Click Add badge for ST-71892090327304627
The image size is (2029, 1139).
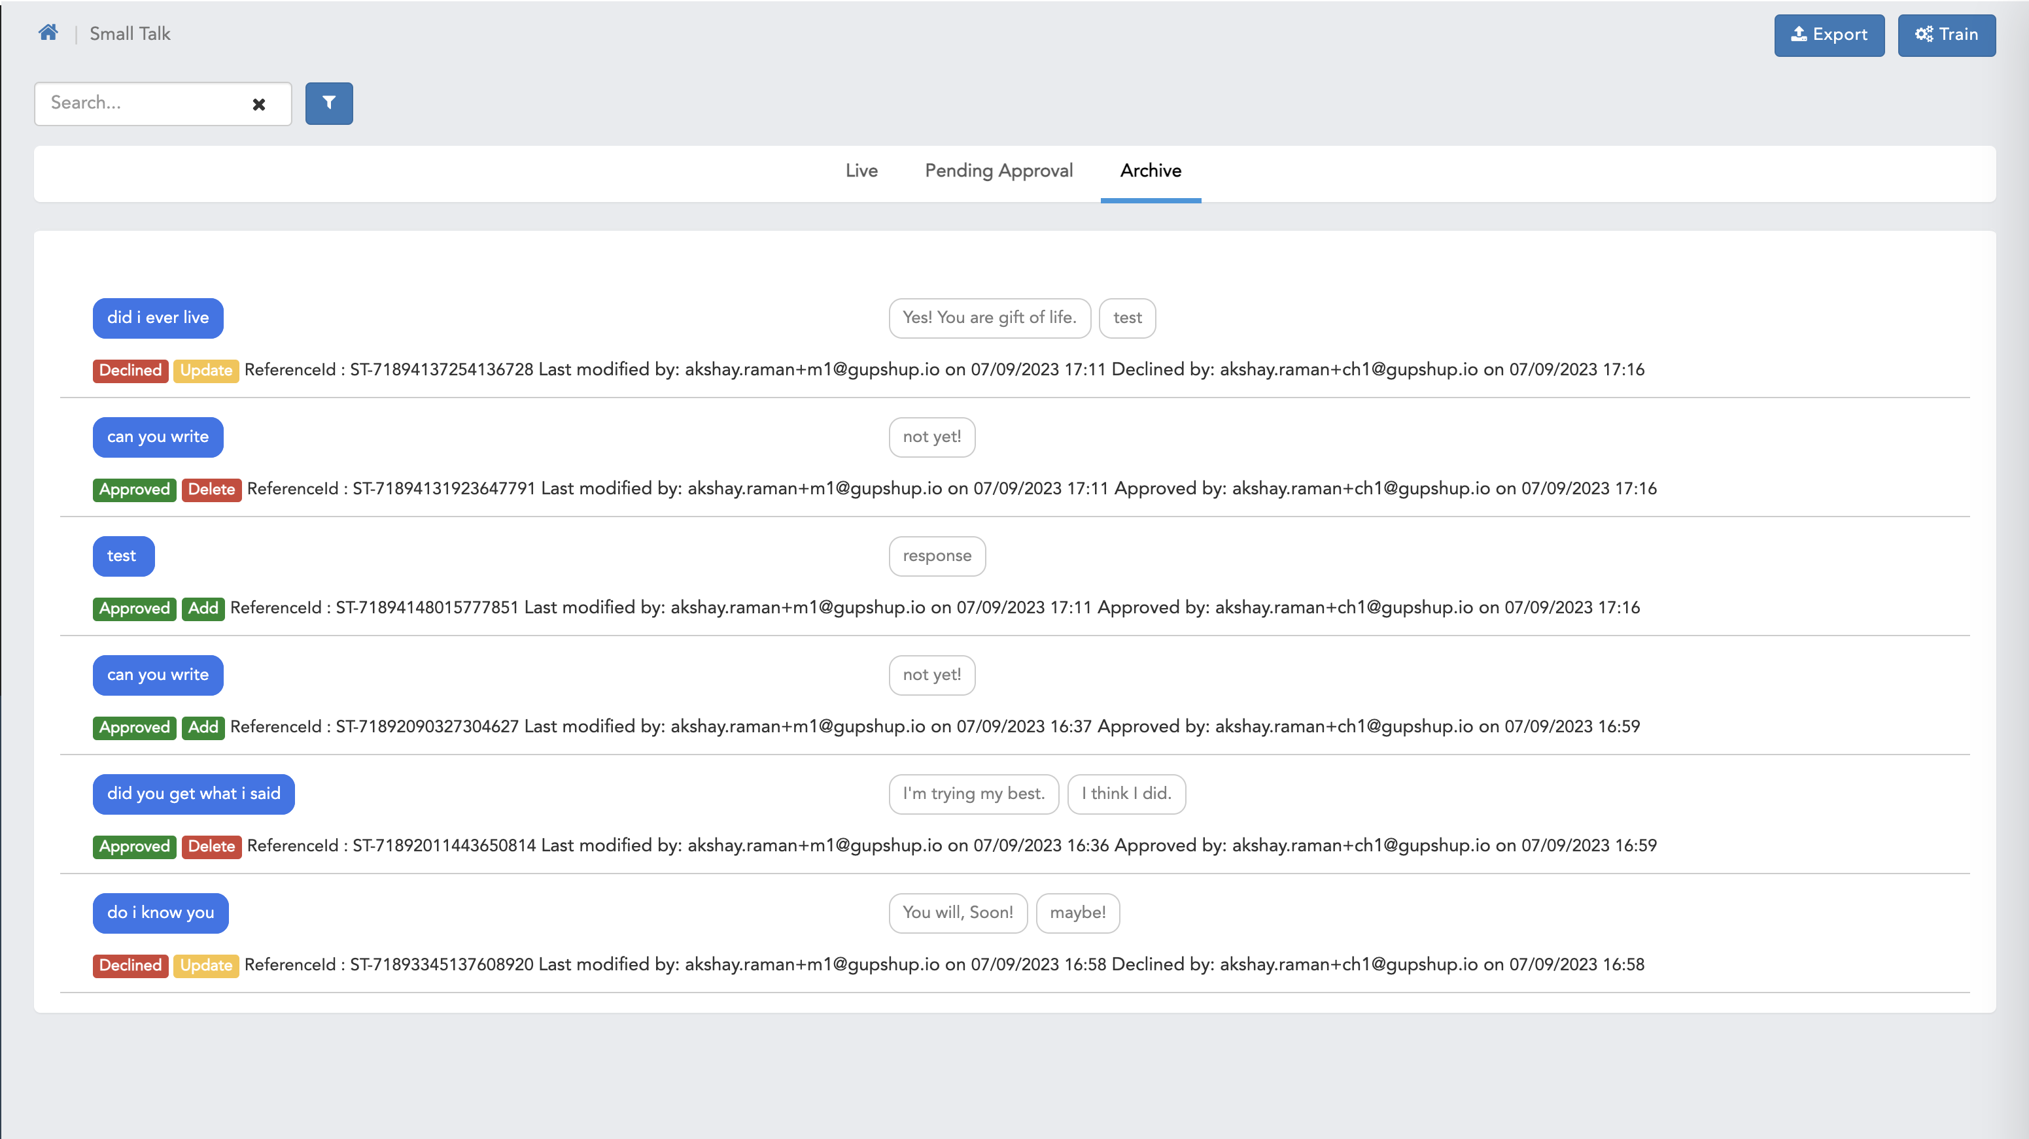[203, 727]
